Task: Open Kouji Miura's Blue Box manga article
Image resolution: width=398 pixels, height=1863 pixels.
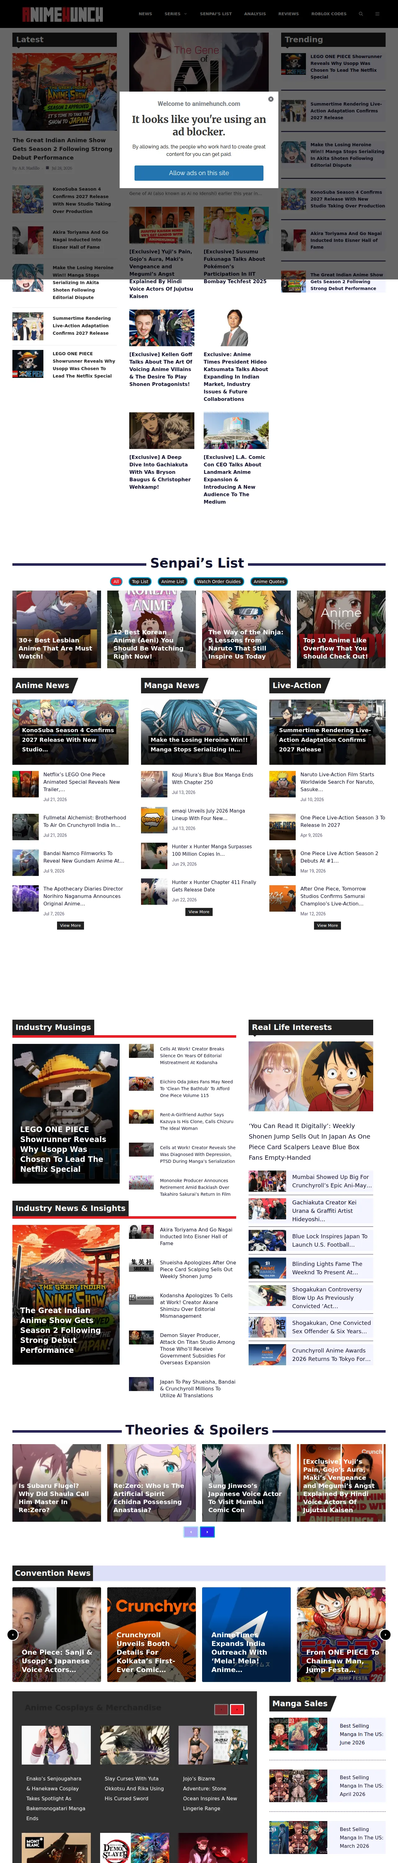Action: click(x=212, y=778)
